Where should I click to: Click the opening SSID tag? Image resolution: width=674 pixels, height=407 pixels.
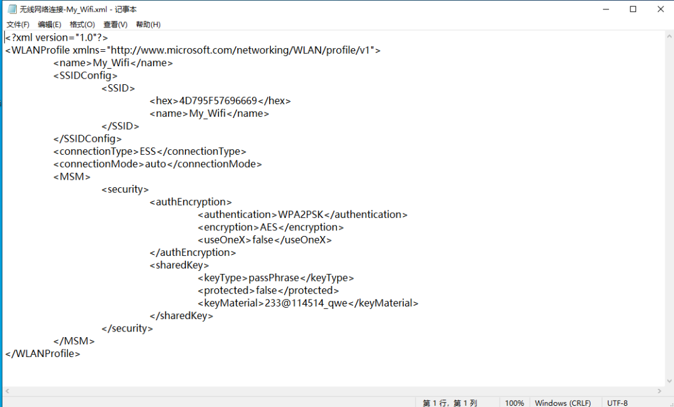(118, 88)
